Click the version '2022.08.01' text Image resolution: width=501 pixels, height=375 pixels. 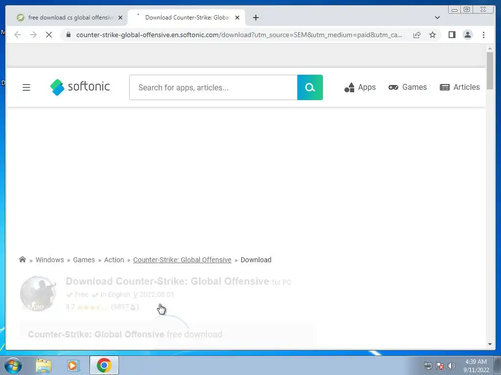[157, 294]
